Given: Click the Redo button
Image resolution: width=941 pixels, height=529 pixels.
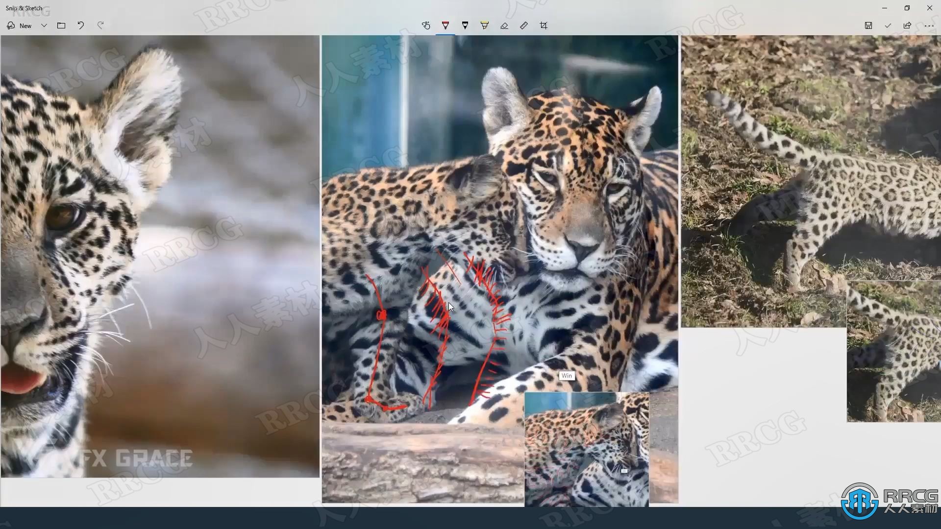Looking at the screenshot, I should [x=101, y=25].
